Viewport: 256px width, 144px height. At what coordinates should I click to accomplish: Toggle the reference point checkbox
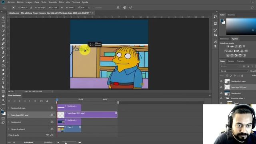coord(14,8)
